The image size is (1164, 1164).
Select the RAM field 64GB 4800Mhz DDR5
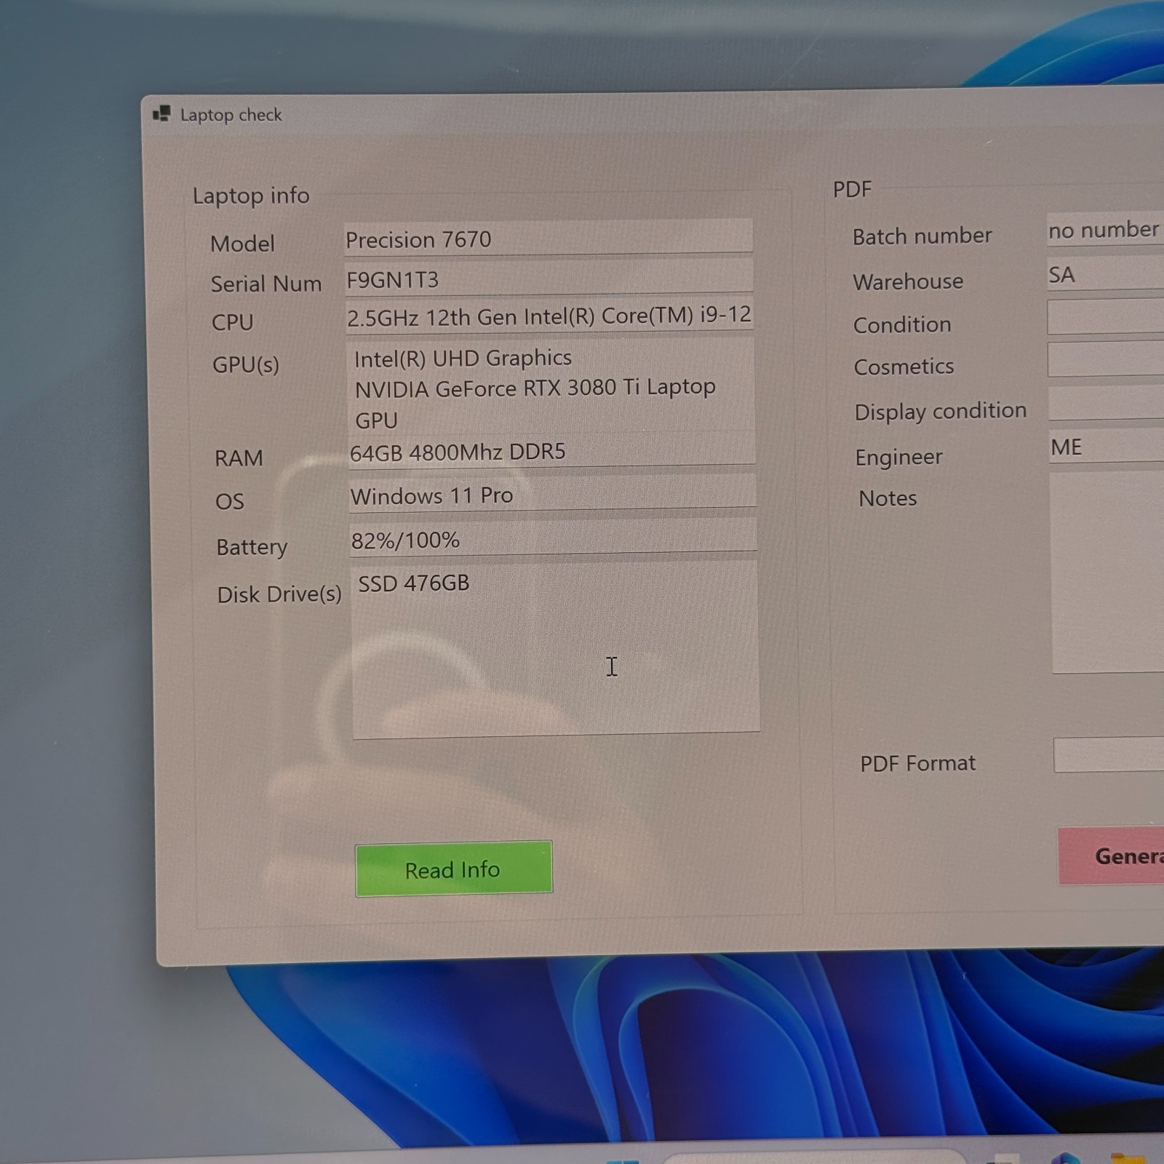click(x=551, y=450)
